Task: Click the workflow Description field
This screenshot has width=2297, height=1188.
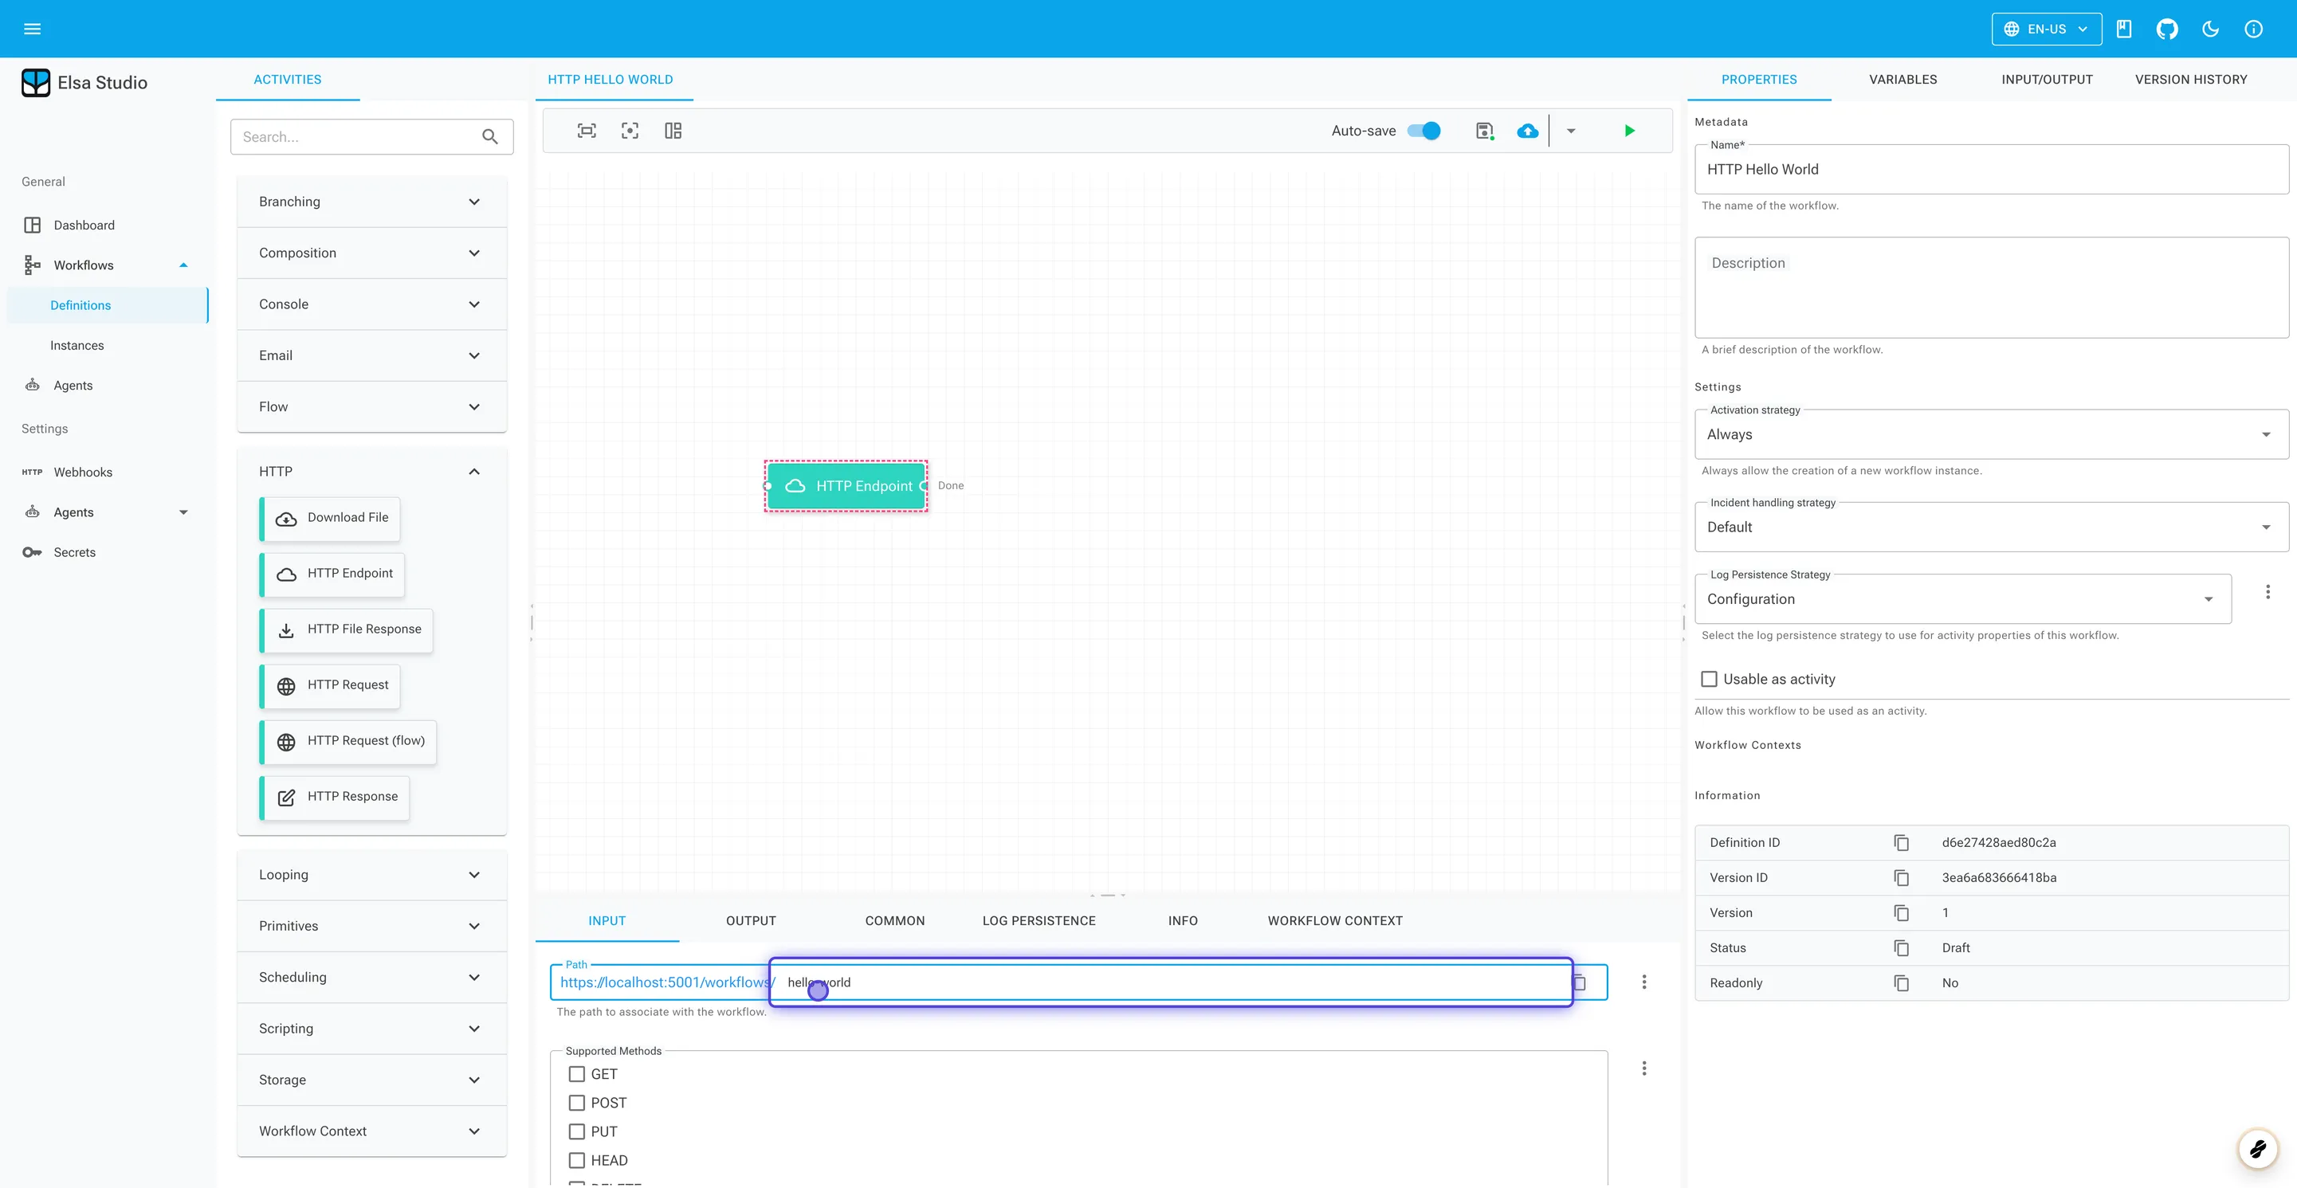Action: tap(1991, 287)
